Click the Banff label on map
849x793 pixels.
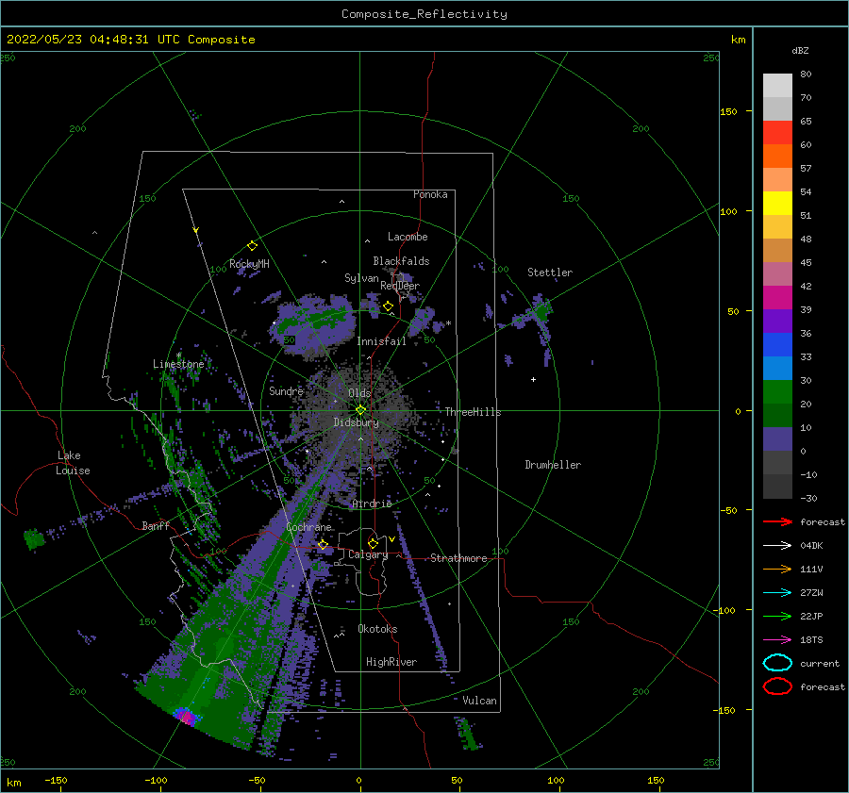point(156,525)
